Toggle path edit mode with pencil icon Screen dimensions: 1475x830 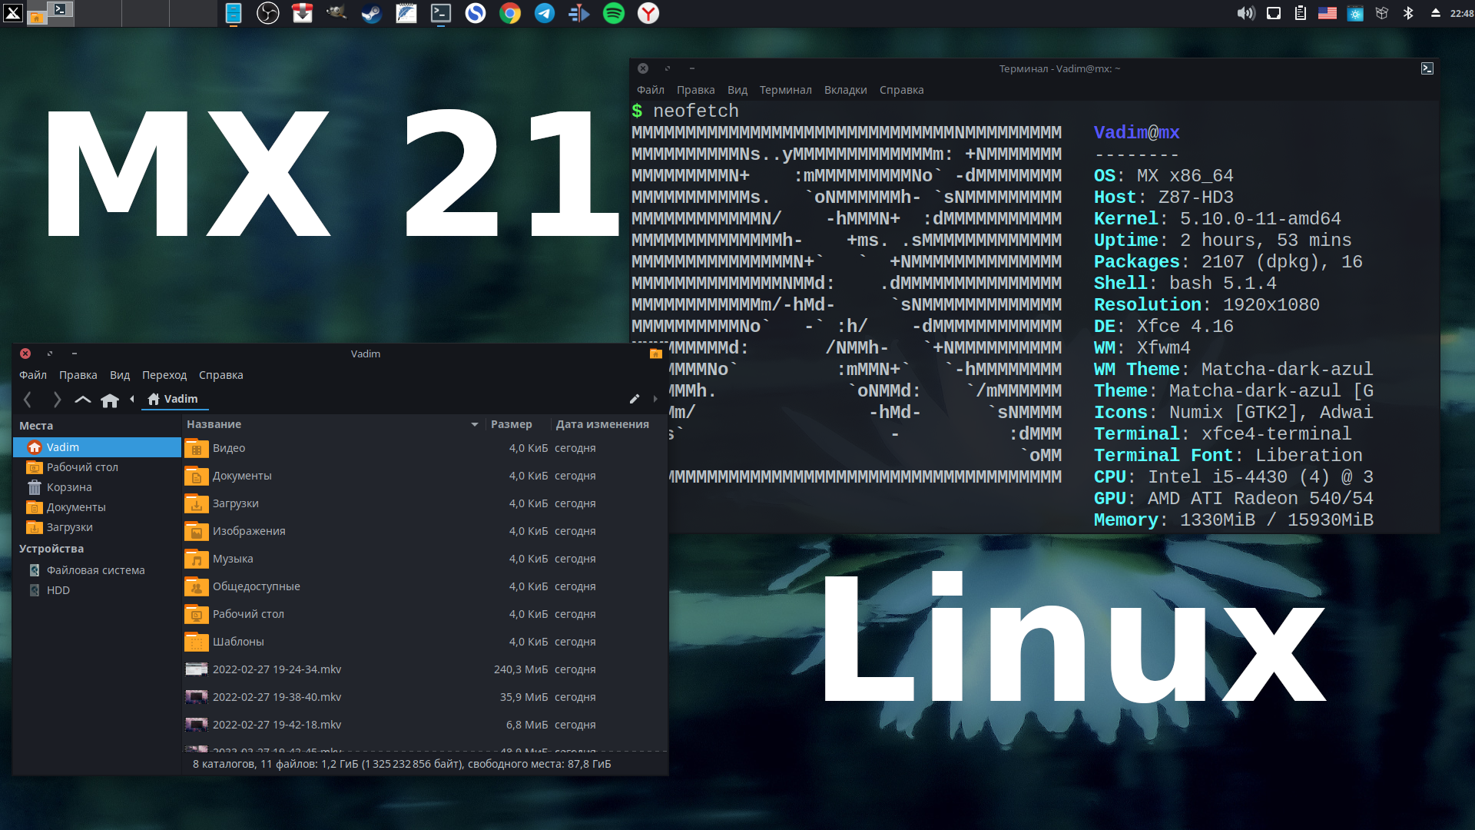pyautogui.click(x=634, y=399)
